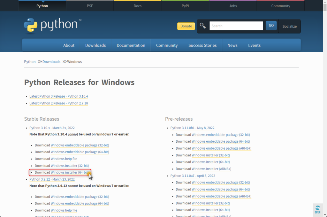Open the Python 3.9.12 - March 23, 2022 release
This screenshot has width=327, height=217.
52,179
